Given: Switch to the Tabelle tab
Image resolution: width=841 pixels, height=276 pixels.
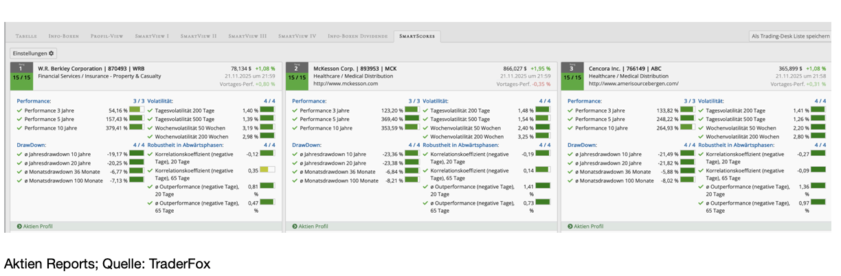Looking at the screenshot, I should [27, 36].
